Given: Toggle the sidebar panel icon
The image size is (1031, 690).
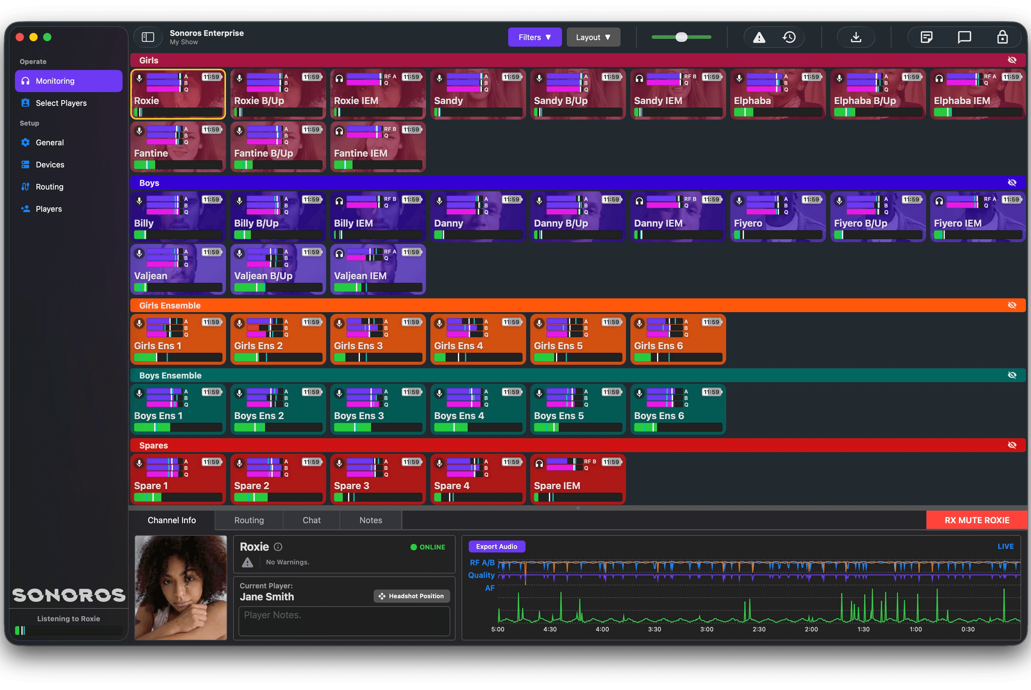Looking at the screenshot, I should click(x=148, y=37).
